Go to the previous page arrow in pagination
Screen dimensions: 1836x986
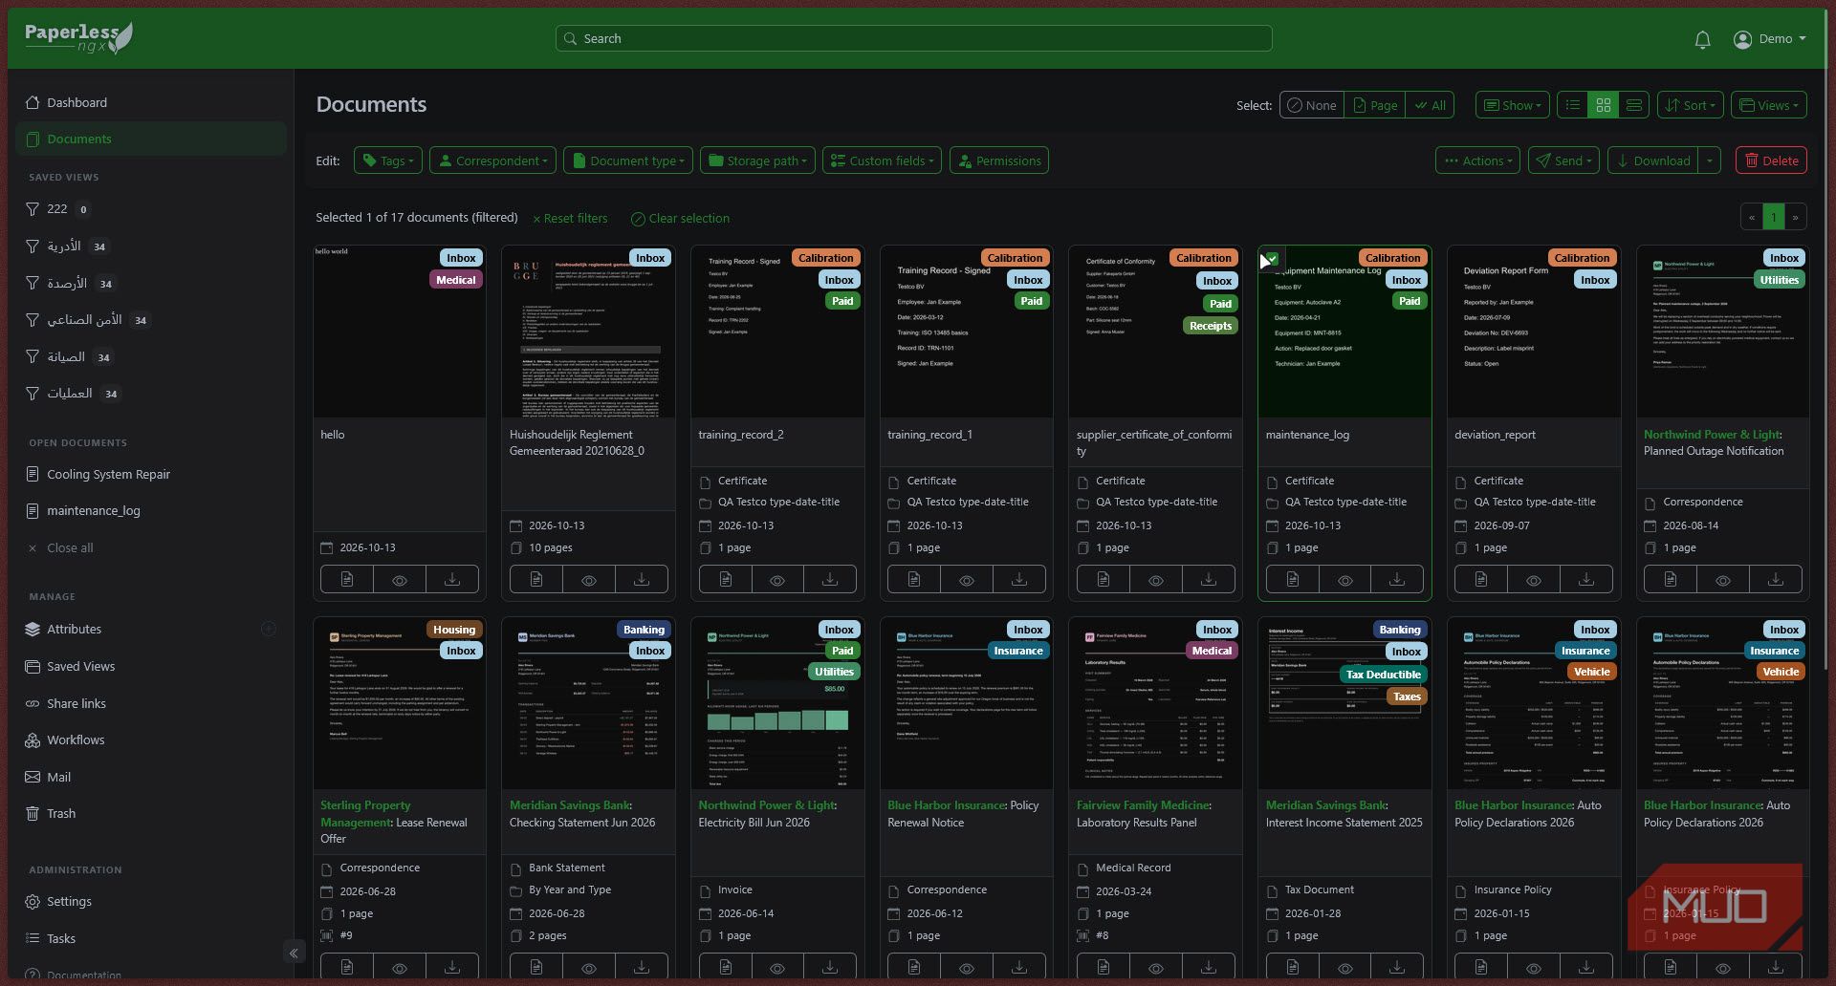(1752, 218)
